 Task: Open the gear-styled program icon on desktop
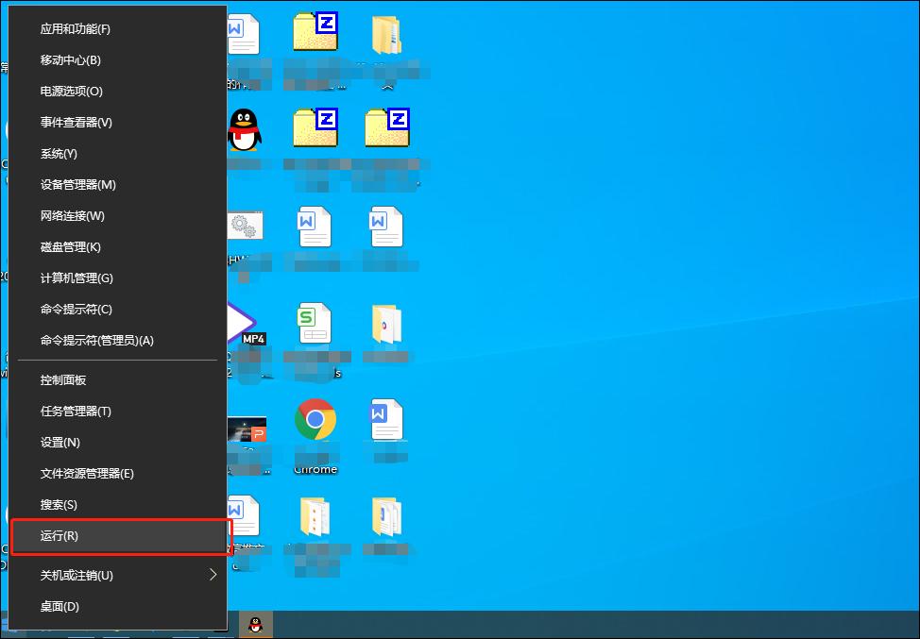[x=246, y=227]
